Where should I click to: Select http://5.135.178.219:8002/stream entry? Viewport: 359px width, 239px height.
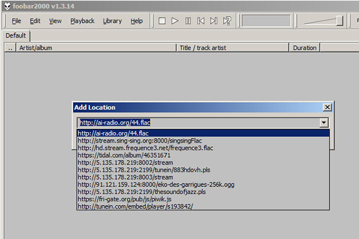[203, 163]
